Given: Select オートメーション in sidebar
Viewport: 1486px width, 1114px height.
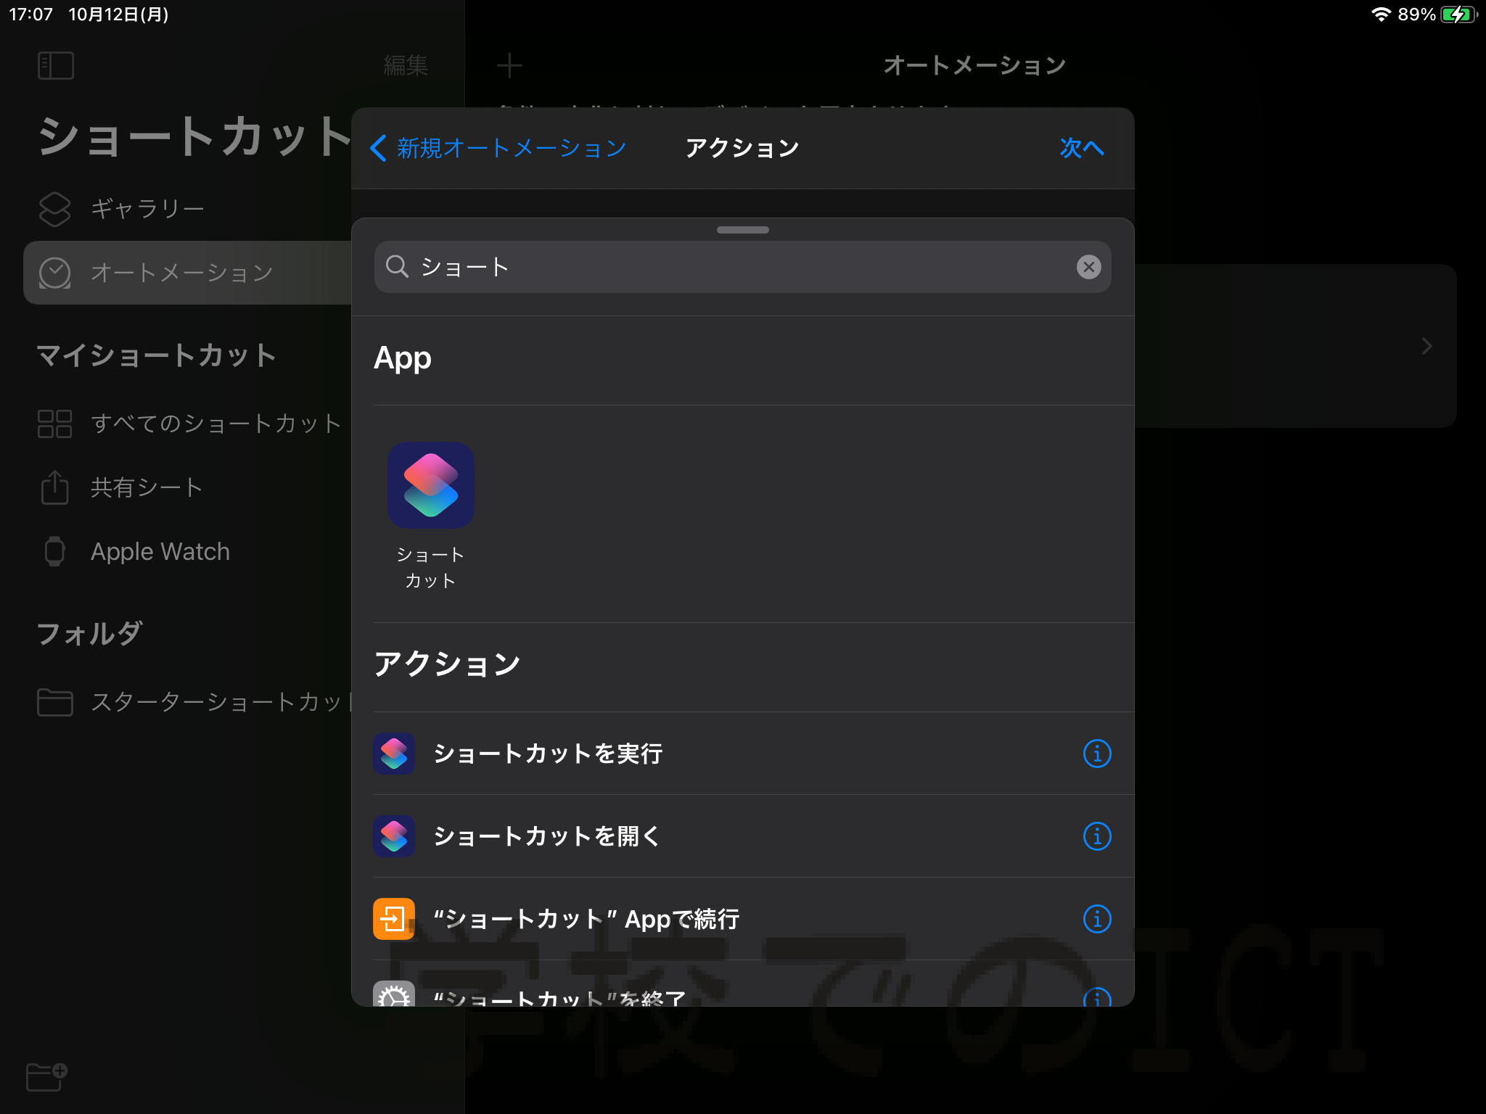Looking at the screenshot, I should (187, 273).
